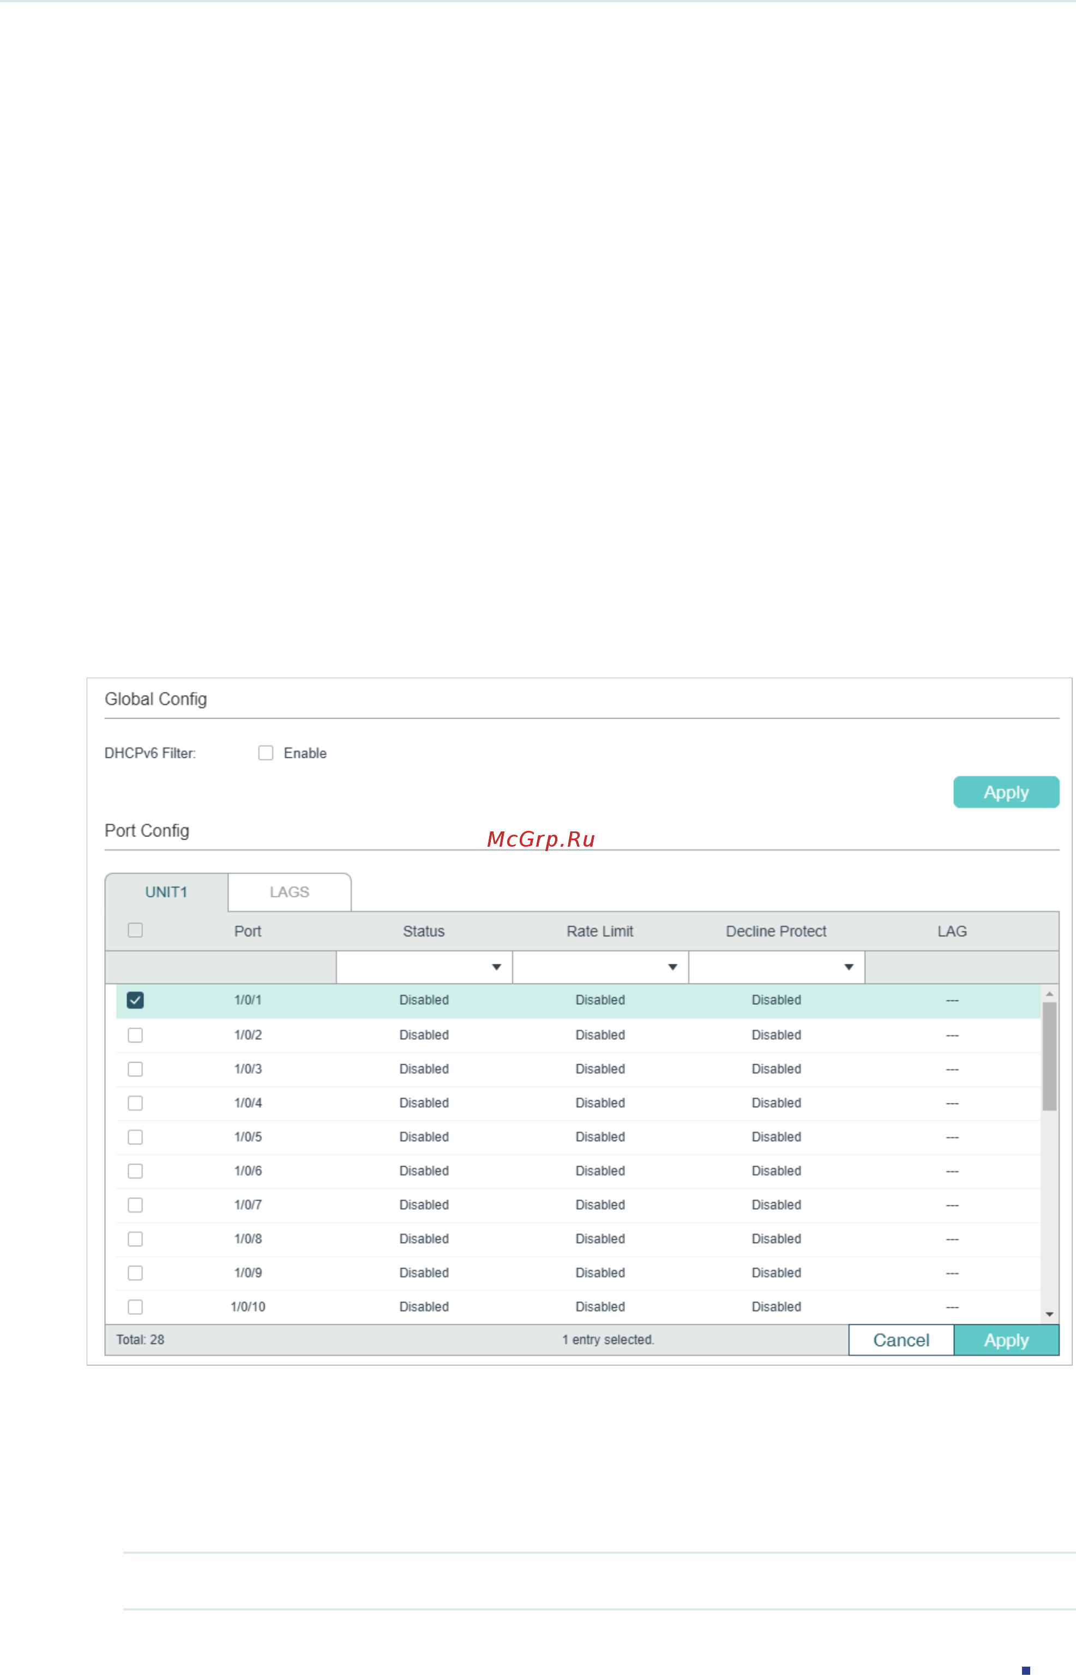This screenshot has height=1677, width=1076.
Task: Select the row for port 1/0/3
Action: tap(578, 1069)
